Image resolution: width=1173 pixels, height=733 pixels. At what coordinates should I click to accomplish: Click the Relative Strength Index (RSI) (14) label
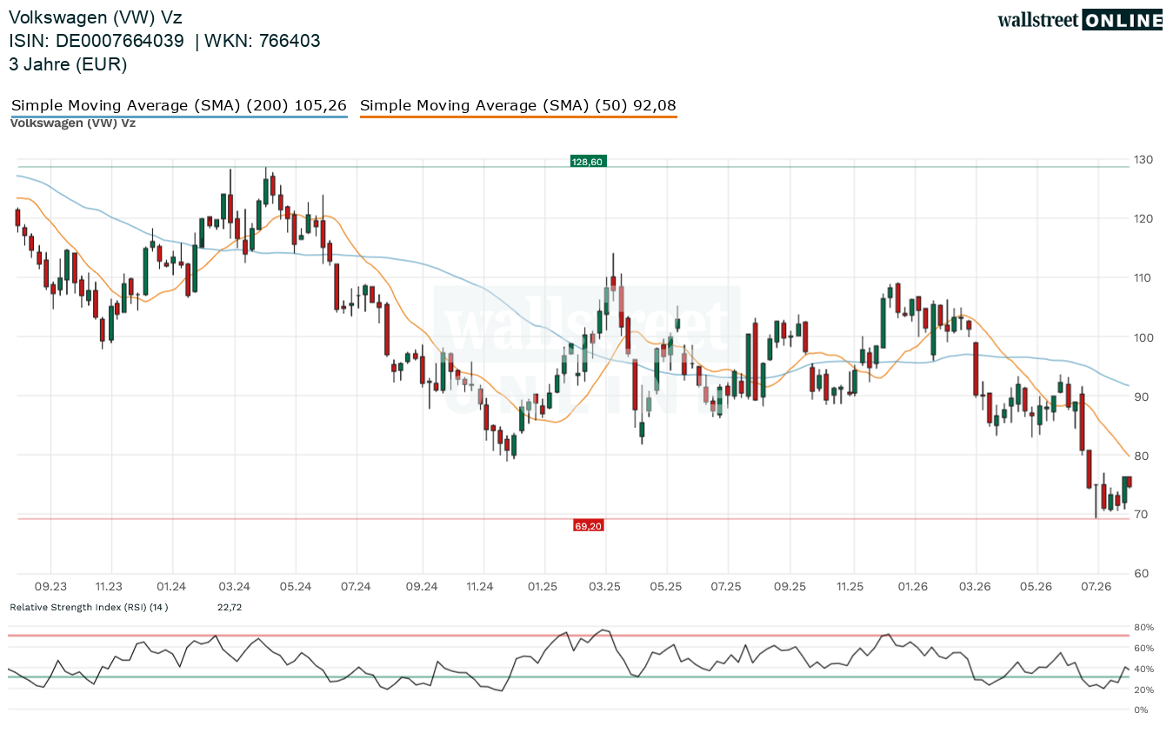(89, 607)
